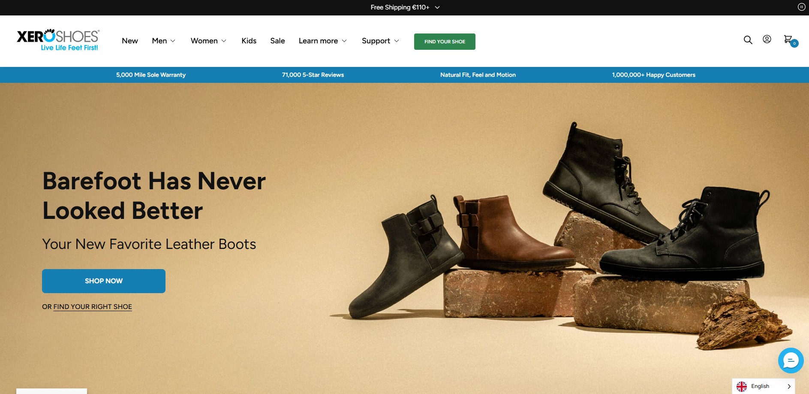Open the search icon in the header
809x394 pixels.
tap(748, 40)
